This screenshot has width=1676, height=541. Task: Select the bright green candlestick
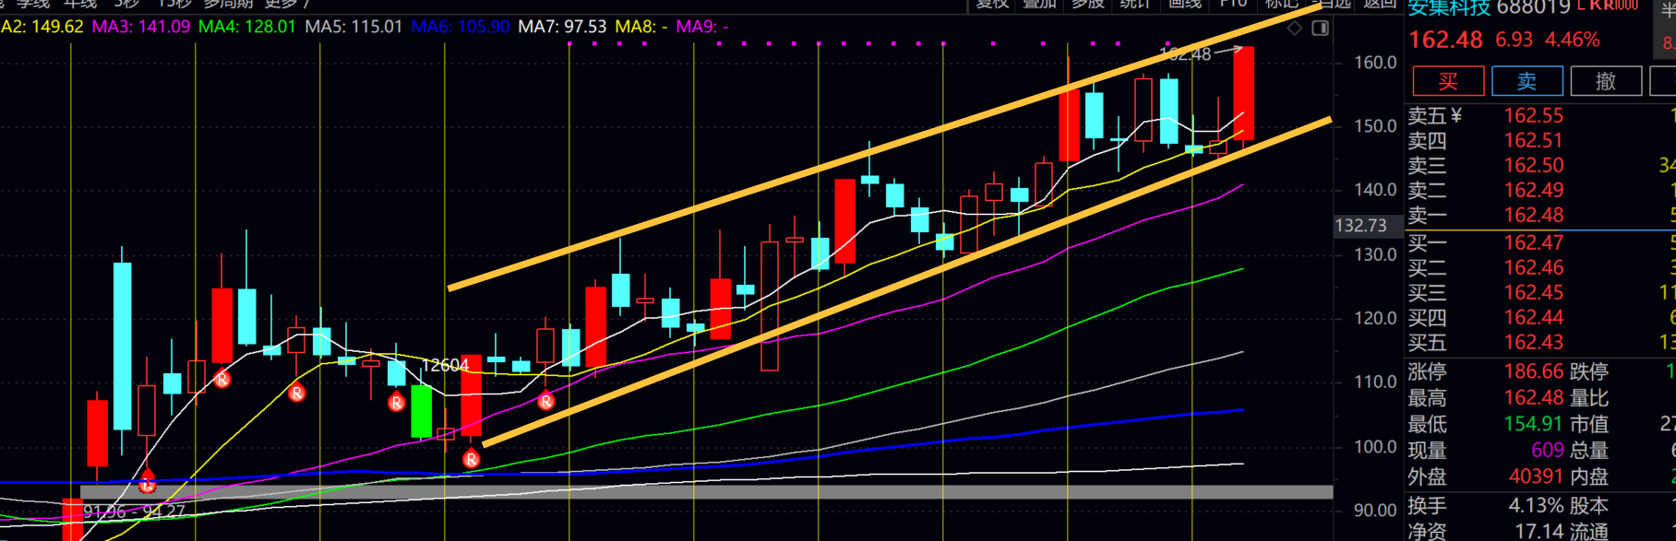(421, 411)
